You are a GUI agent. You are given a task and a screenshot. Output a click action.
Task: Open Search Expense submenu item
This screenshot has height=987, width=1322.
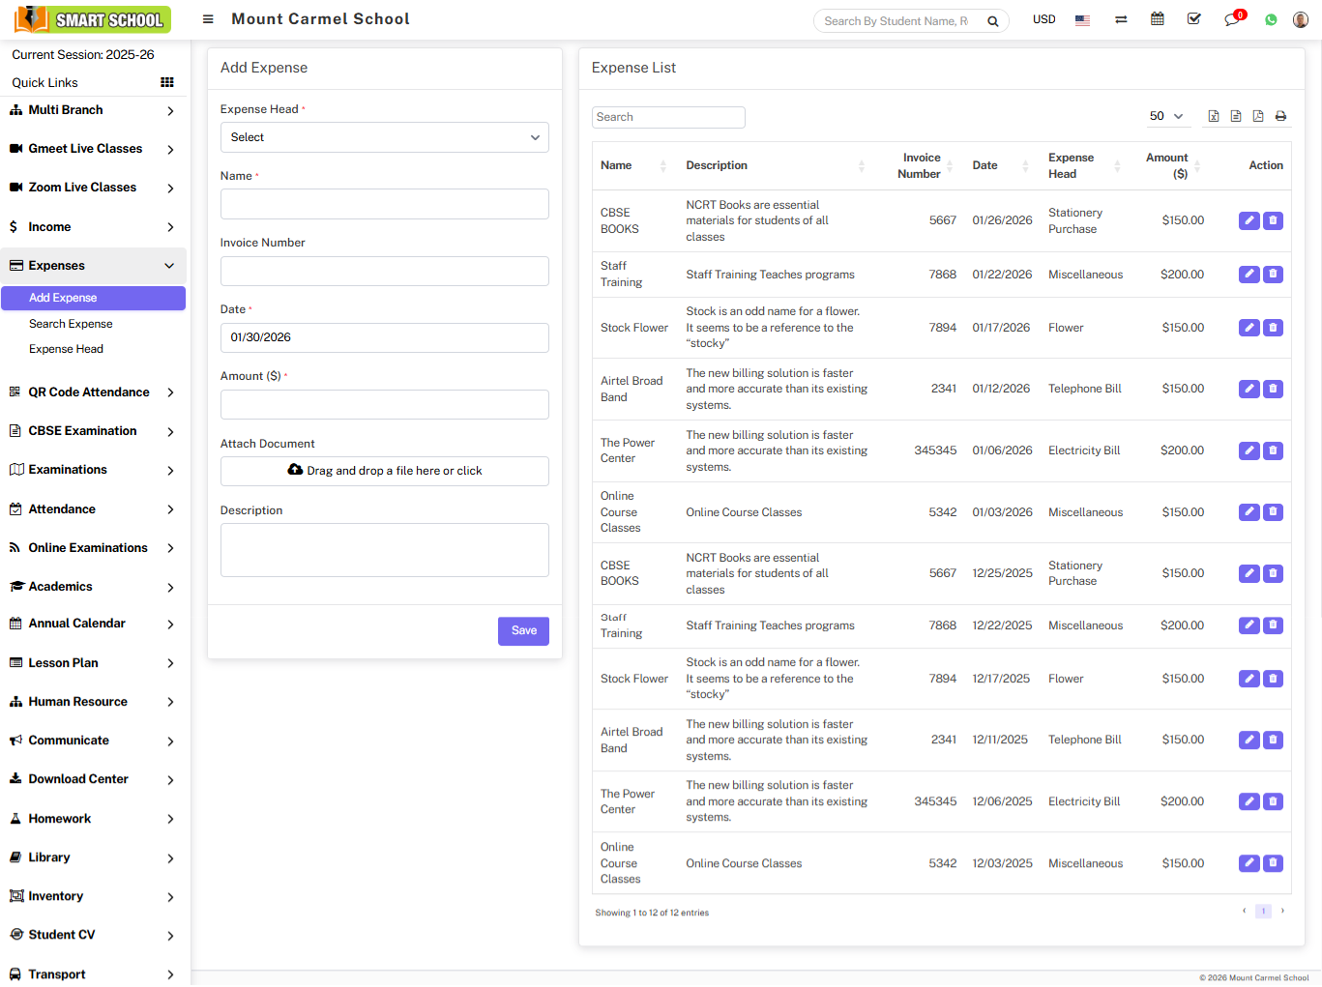point(71,324)
